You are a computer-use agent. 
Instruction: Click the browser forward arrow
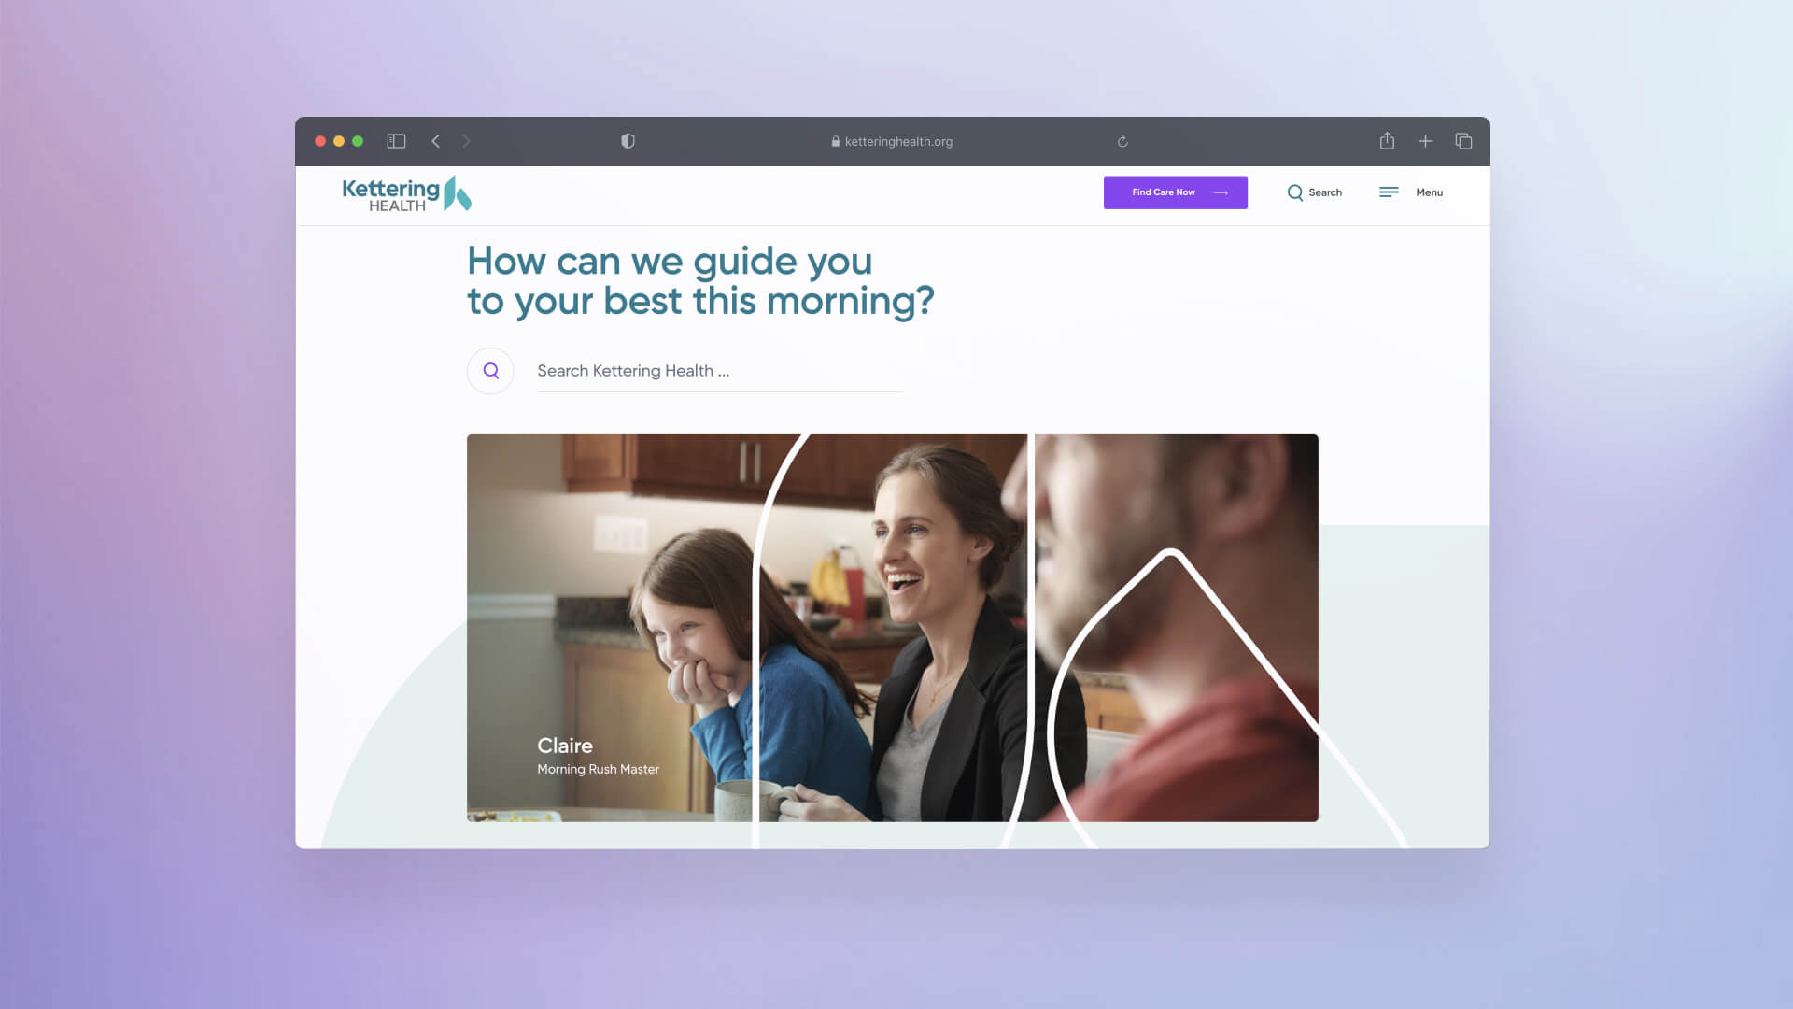click(466, 141)
